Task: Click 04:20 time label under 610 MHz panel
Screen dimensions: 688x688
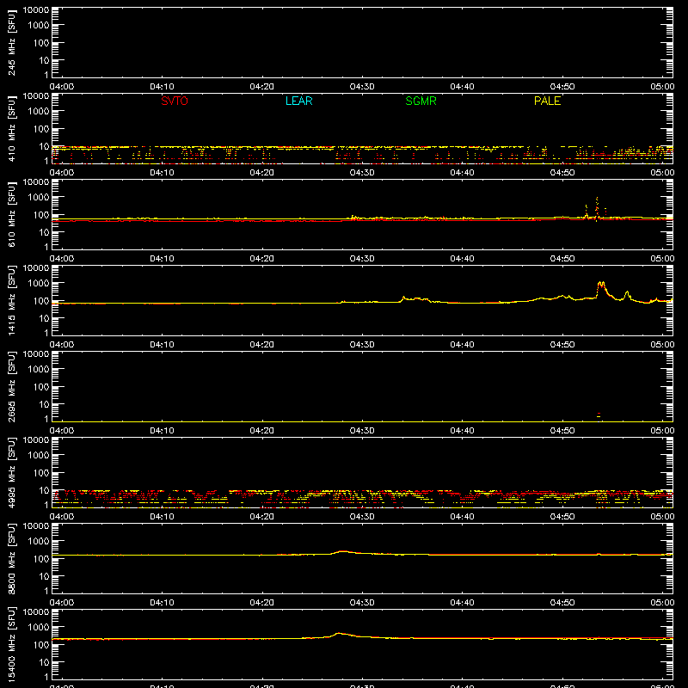Action: [262, 259]
